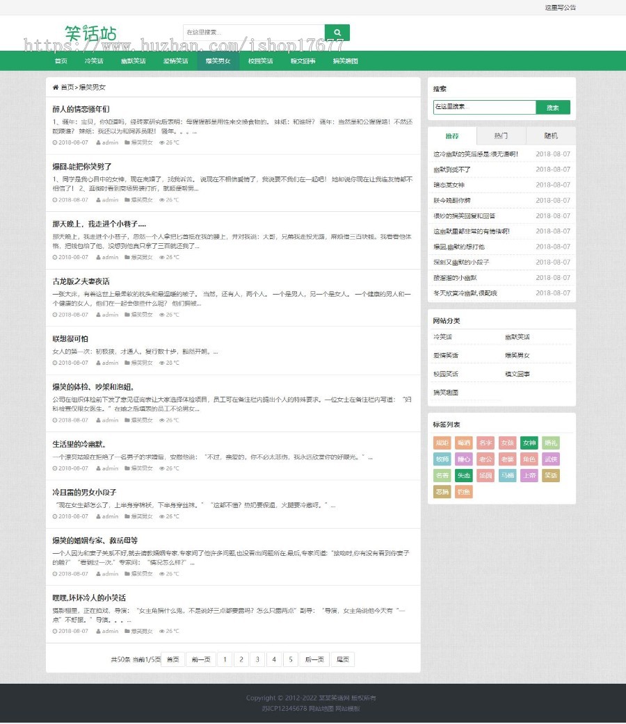The height and width of the screenshot is (724, 626).
Task: Go to pagination page 3
Action: 257,659
